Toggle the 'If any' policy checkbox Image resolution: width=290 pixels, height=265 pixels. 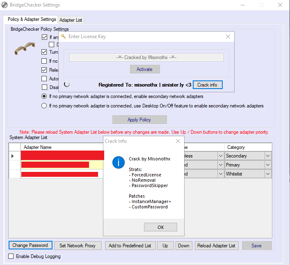[x=44, y=37]
